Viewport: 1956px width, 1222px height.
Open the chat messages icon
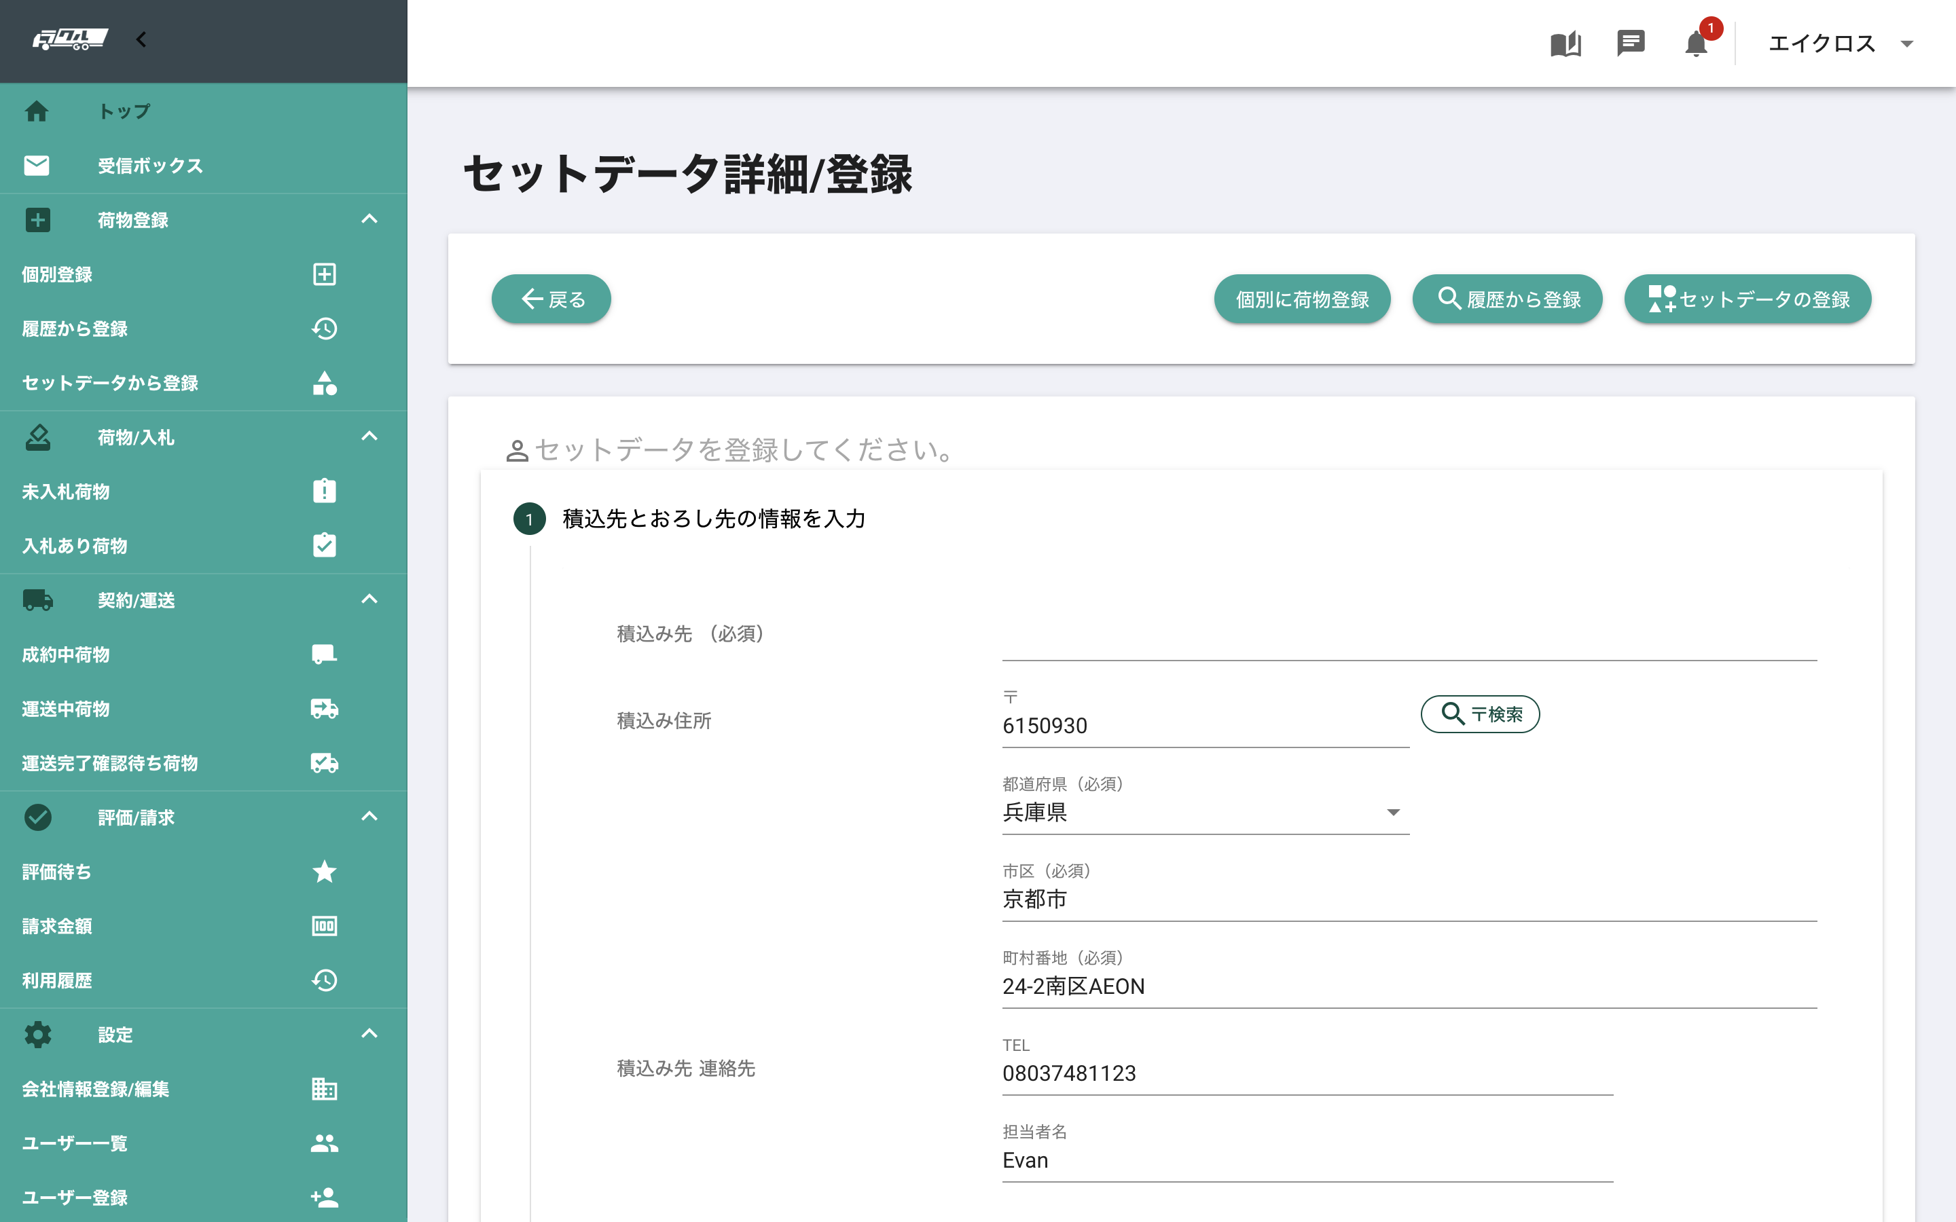tap(1630, 43)
